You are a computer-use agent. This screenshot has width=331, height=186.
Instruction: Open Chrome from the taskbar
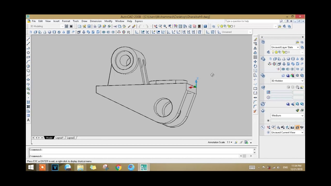118,167
